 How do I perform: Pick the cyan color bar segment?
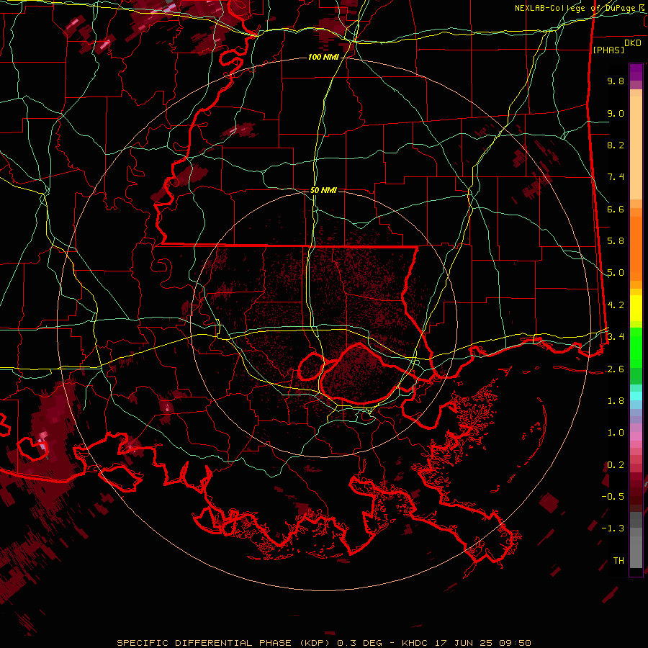click(x=636, y=395)
